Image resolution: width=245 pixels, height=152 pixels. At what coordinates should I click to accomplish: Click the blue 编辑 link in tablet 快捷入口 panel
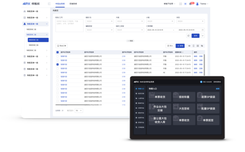coord(217,89)
